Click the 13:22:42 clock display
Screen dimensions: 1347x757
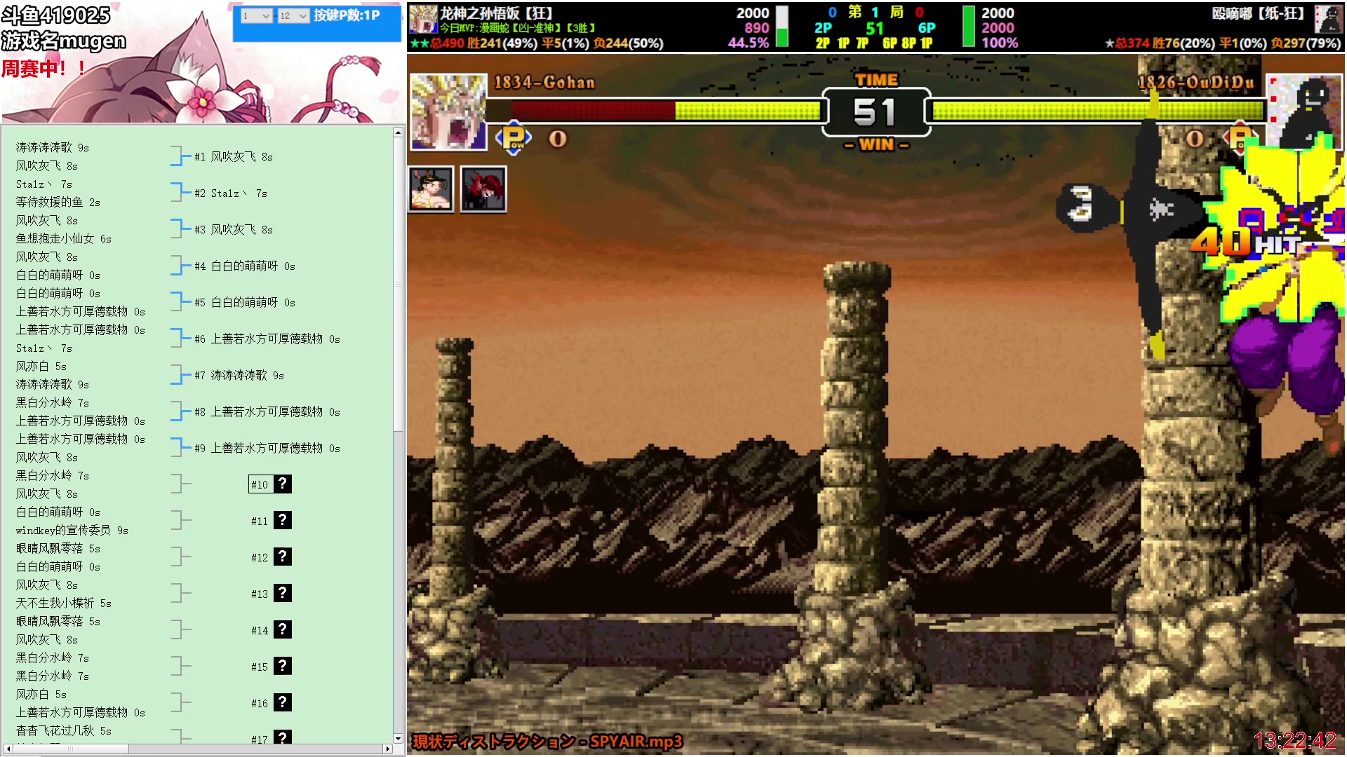[x=1295, y=741]
